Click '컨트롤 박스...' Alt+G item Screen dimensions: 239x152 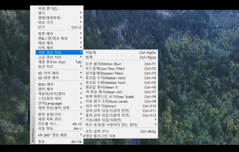(x=59, y=124)
